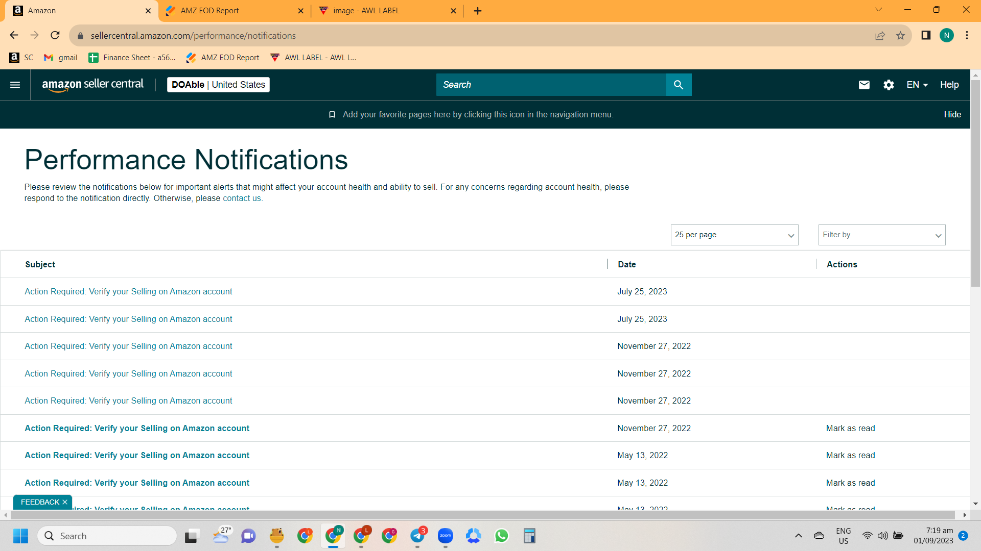
Task: Open the weather widget showing 27°
Action: coord(222,536)
